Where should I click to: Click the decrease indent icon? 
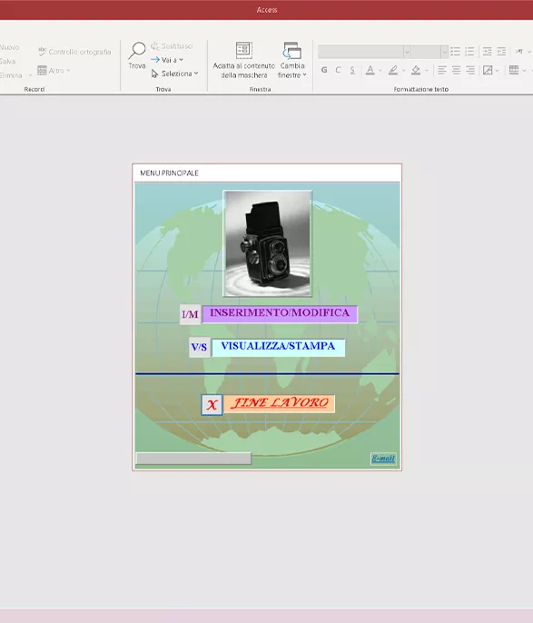click(x=501, y=52)
